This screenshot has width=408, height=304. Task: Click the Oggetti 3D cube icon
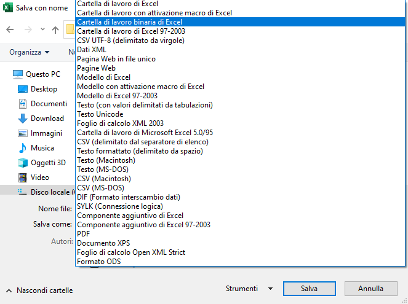23,163
